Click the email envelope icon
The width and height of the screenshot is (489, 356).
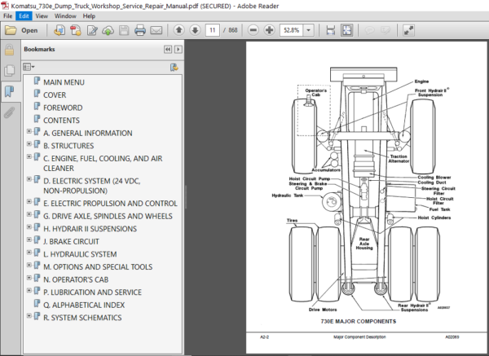point(156,30)
